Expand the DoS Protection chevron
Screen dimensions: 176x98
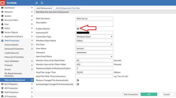coord(32,92)
